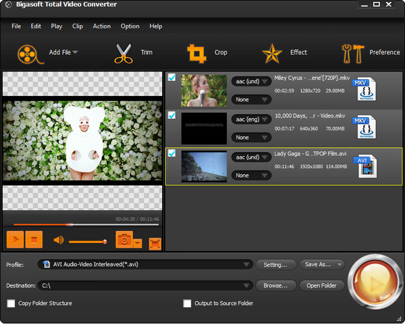The image size is (405, 324).
Task: Click MKV format icon for Miley Cyrus file
Action: tap(364, 89)
